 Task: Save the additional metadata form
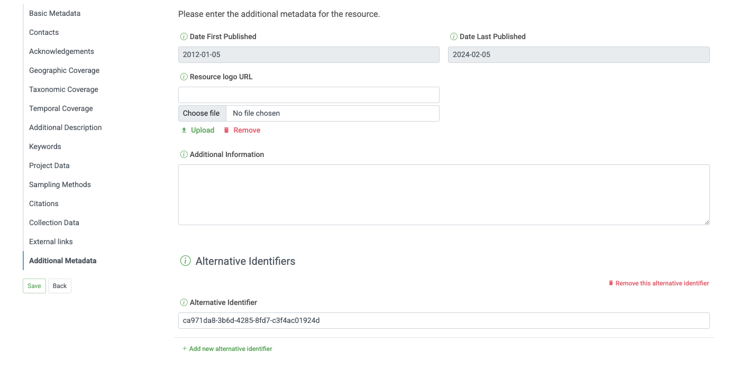point(34,286)
